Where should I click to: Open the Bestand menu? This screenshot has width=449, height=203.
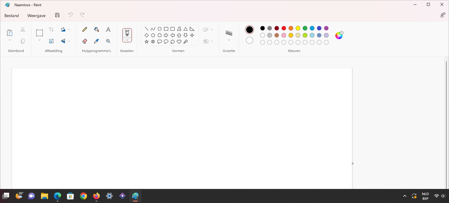(12, 16)
